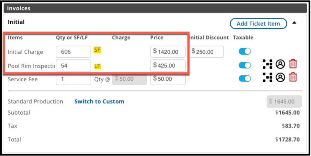Disable taxable switch on Service Fee
Viewport: 311px width, 156px height.
click(245, 78)
